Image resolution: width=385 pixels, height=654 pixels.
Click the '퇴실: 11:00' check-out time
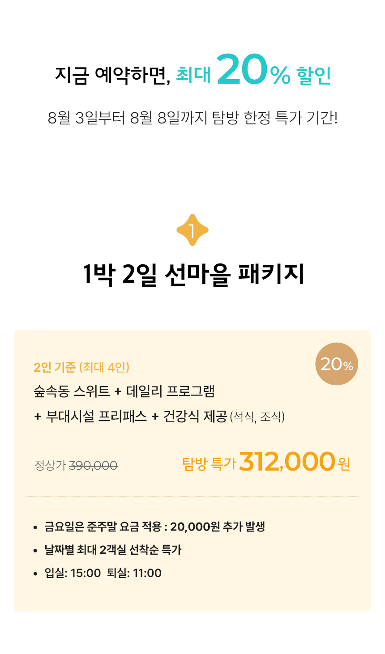tap(134, 573)
